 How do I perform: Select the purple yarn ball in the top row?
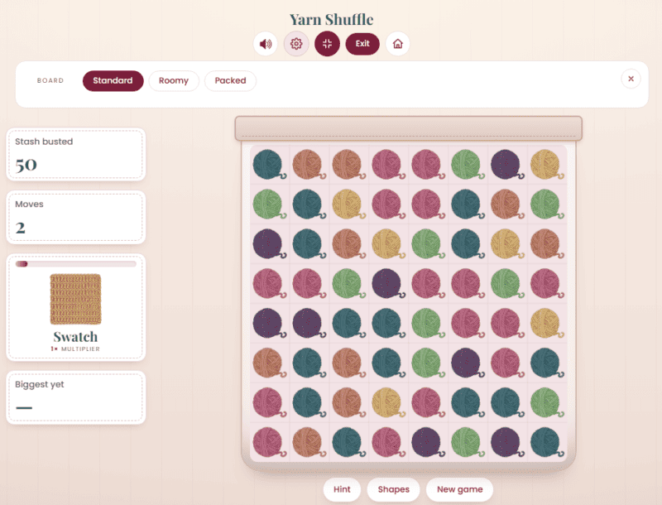tap(506, 165)
